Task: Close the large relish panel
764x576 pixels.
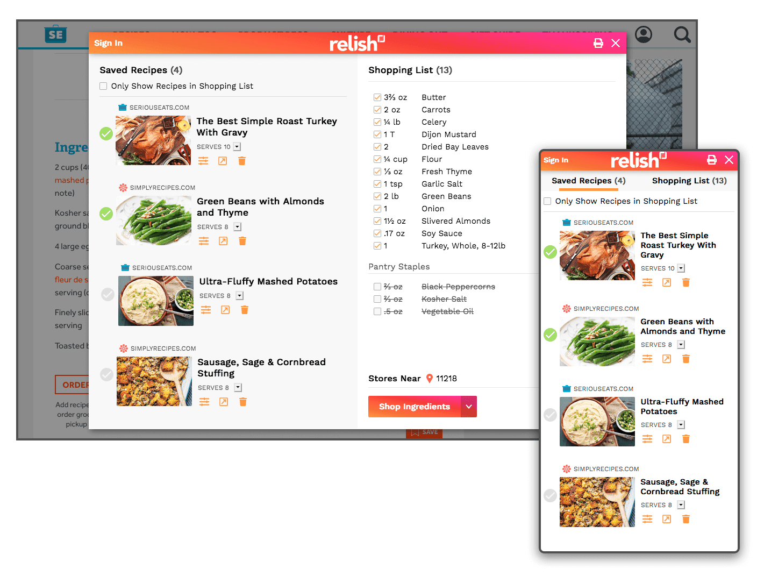Action: [616, 43]
